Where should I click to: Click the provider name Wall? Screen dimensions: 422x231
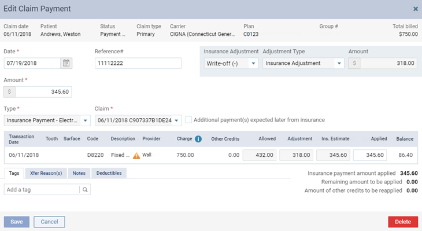pos(147,155)
